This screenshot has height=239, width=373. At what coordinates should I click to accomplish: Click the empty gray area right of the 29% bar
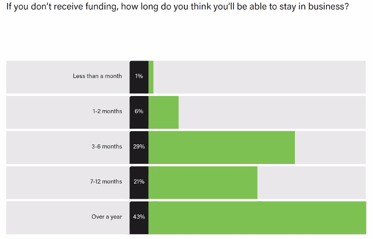(x=330, y=147)
